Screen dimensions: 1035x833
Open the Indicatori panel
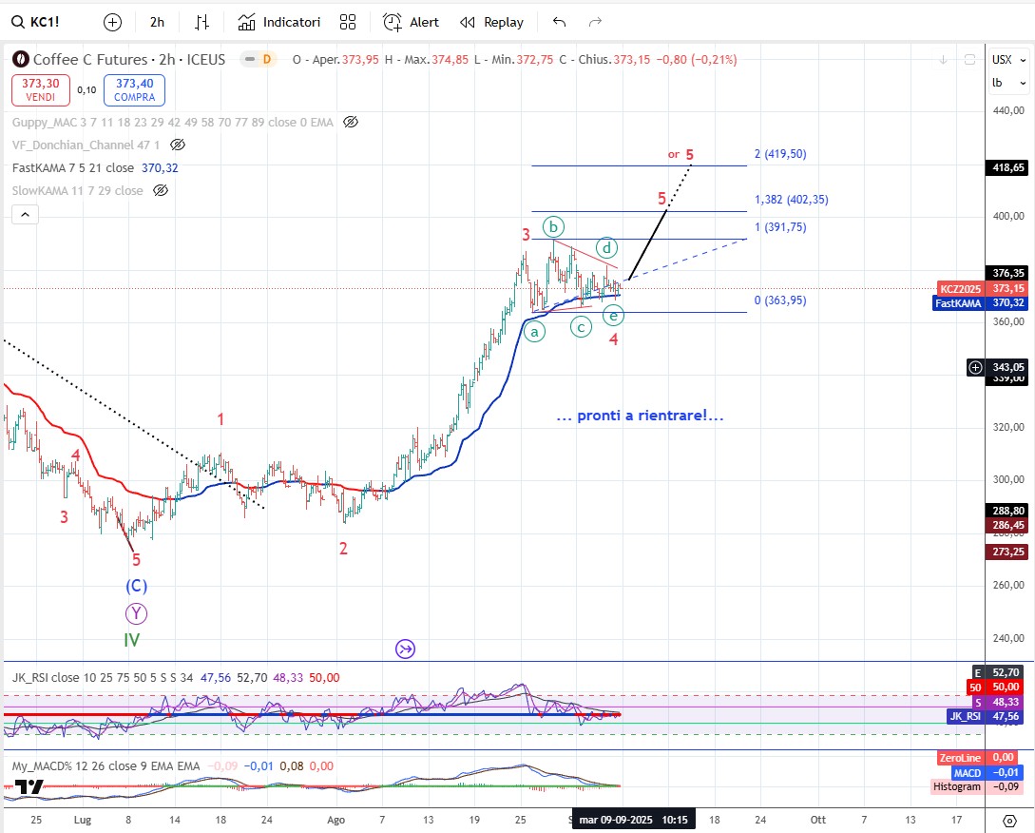279,22
